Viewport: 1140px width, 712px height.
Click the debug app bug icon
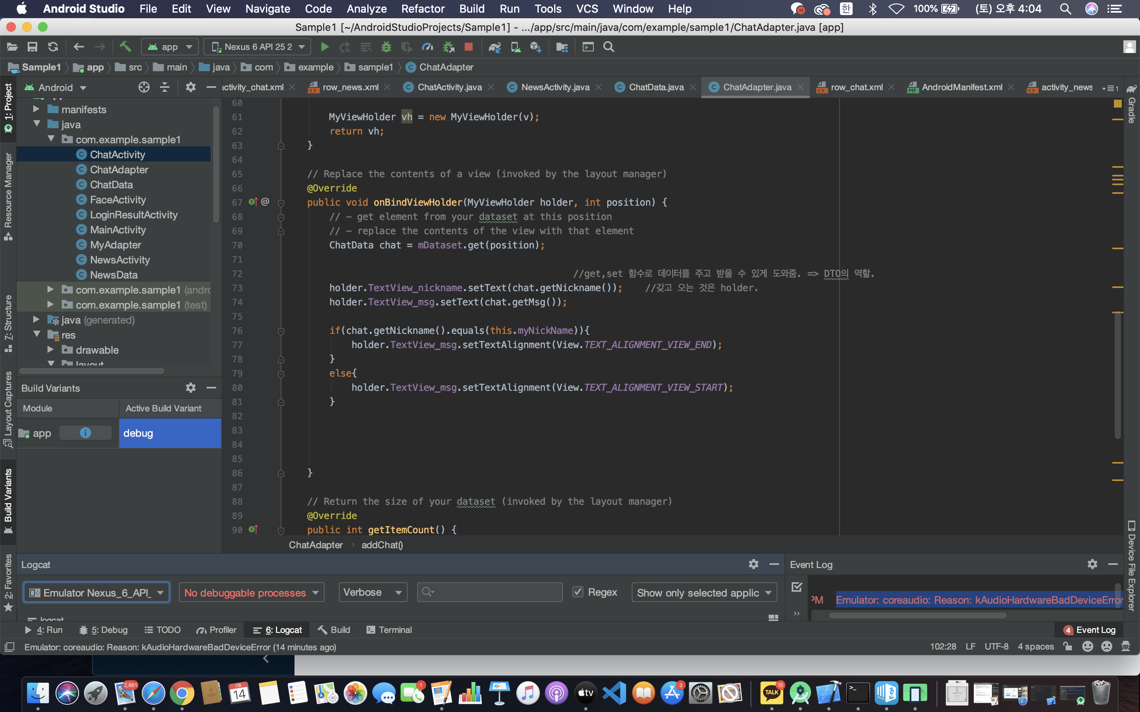pyautogui.click(x=386, y=47)
